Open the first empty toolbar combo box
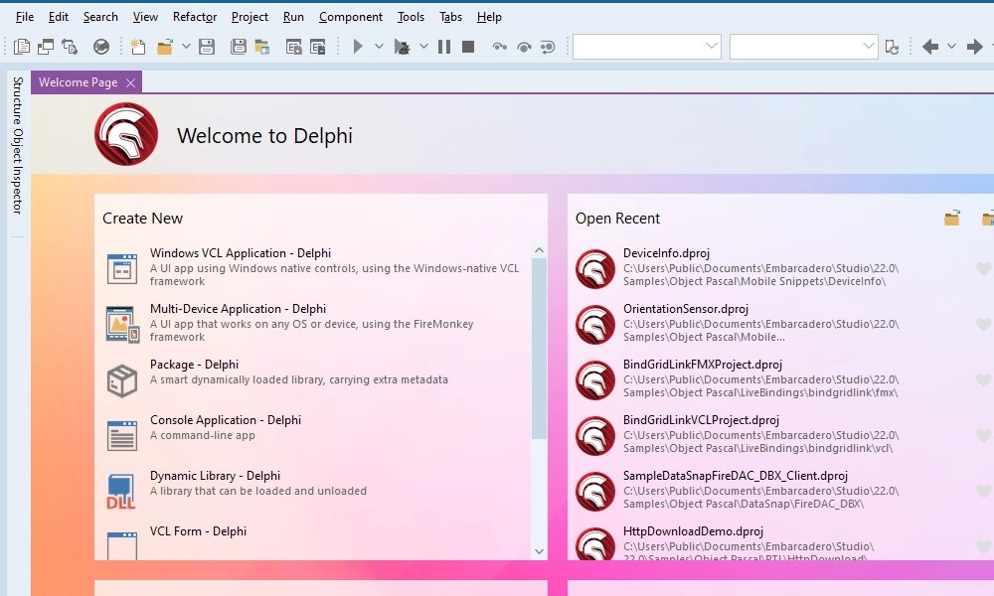This screenshot has height=596, width=994. pyautogui.click(x=647, y=47)
